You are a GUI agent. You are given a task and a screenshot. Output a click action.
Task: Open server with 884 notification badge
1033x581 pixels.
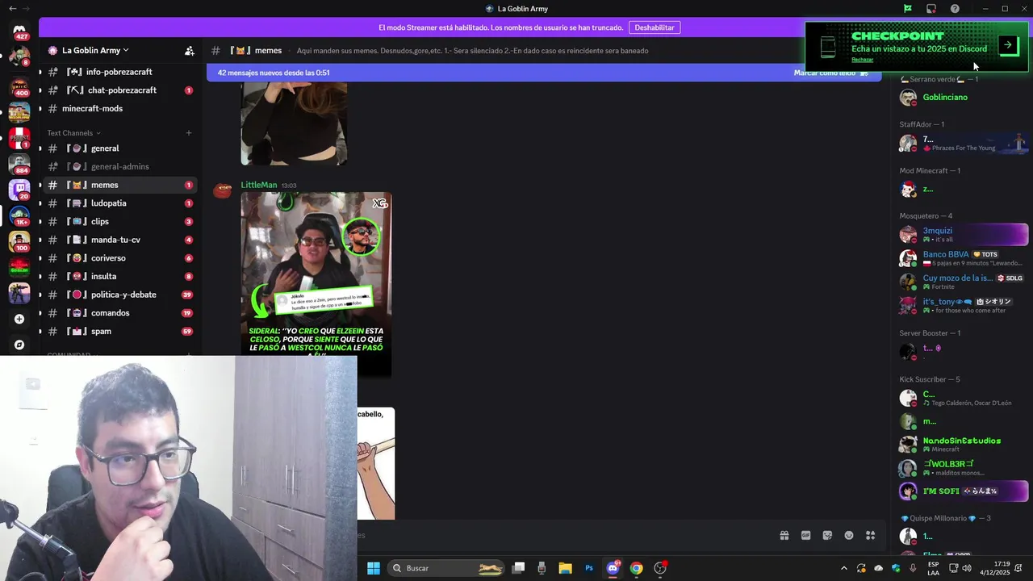pos(19,162)
